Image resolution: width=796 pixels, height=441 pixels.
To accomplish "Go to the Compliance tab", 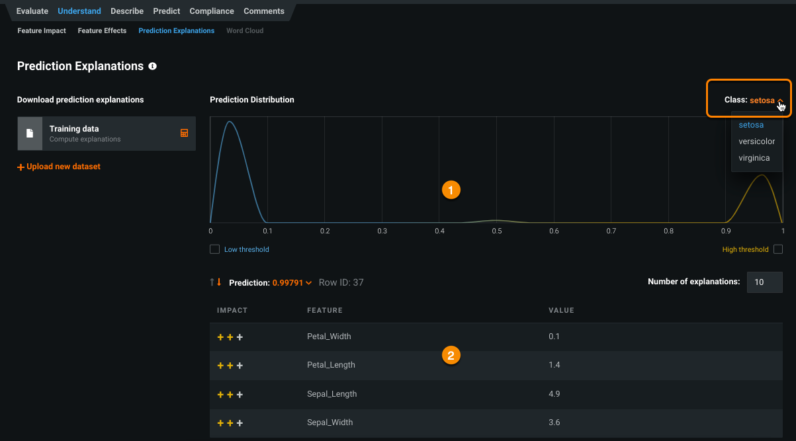I will coord(212,11).
